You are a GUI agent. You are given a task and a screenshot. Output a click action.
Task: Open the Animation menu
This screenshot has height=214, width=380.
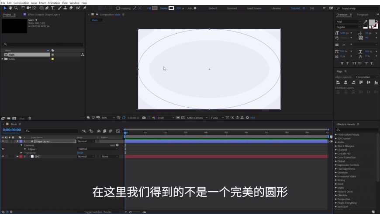(54, 3)
